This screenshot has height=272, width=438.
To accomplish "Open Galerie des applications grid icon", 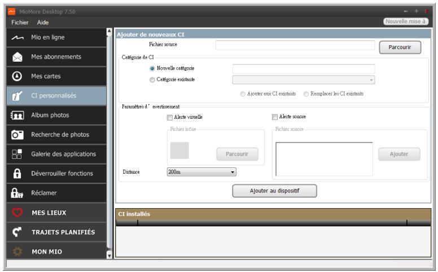I will pos(17,154).
